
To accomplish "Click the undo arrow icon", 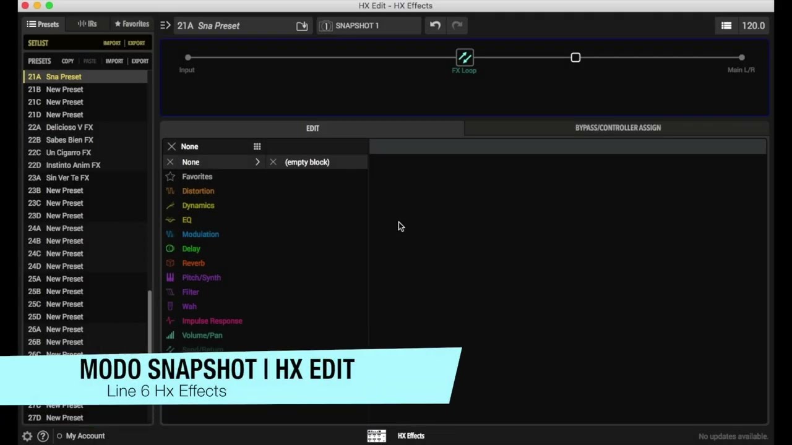I will point(435,25).
